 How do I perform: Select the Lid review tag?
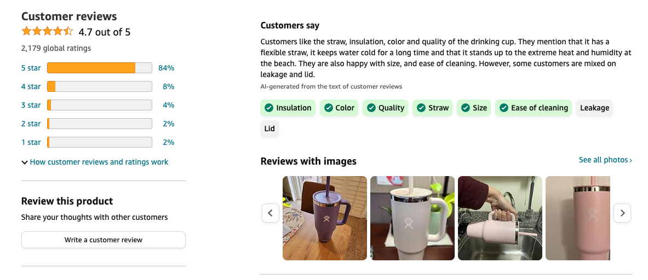click(269, 129)
